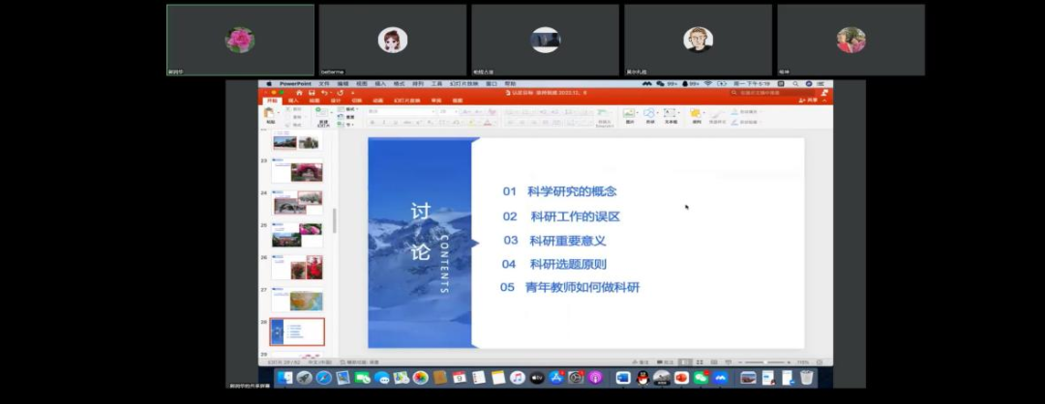Image resolution: width=1045 pixels, height=404 pixels.
Task: Click the '科研选题原则' text on slide
Action: (x=569, y=264)
